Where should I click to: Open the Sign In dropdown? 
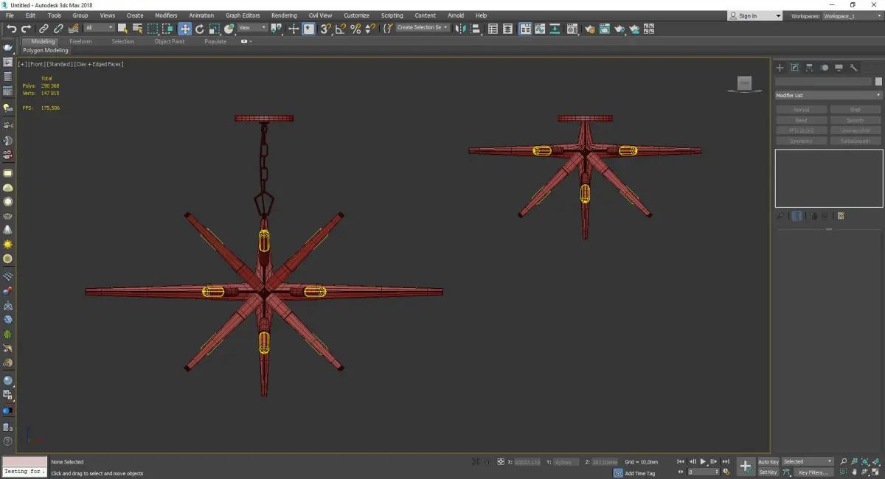754,15
